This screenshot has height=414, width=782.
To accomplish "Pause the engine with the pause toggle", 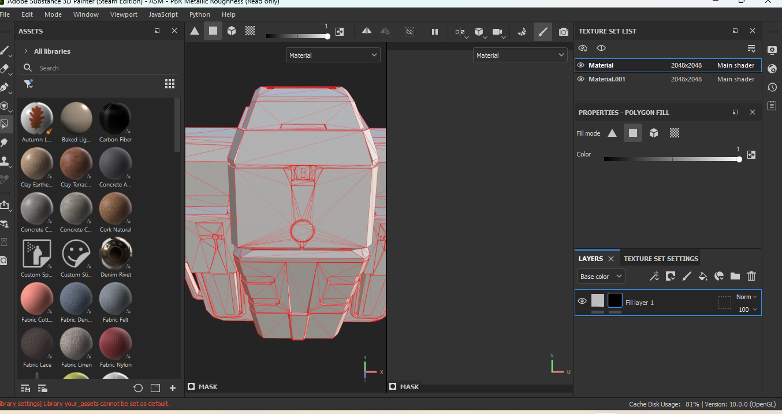I will pos(435,32).
